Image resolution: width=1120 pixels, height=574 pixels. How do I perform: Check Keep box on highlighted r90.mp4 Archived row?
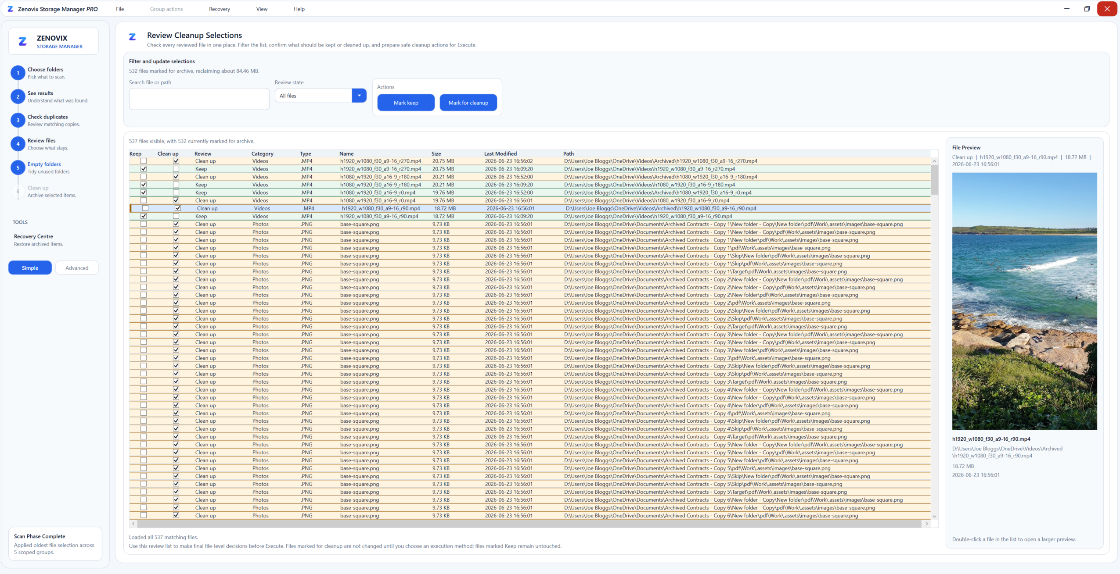(145, 208)
